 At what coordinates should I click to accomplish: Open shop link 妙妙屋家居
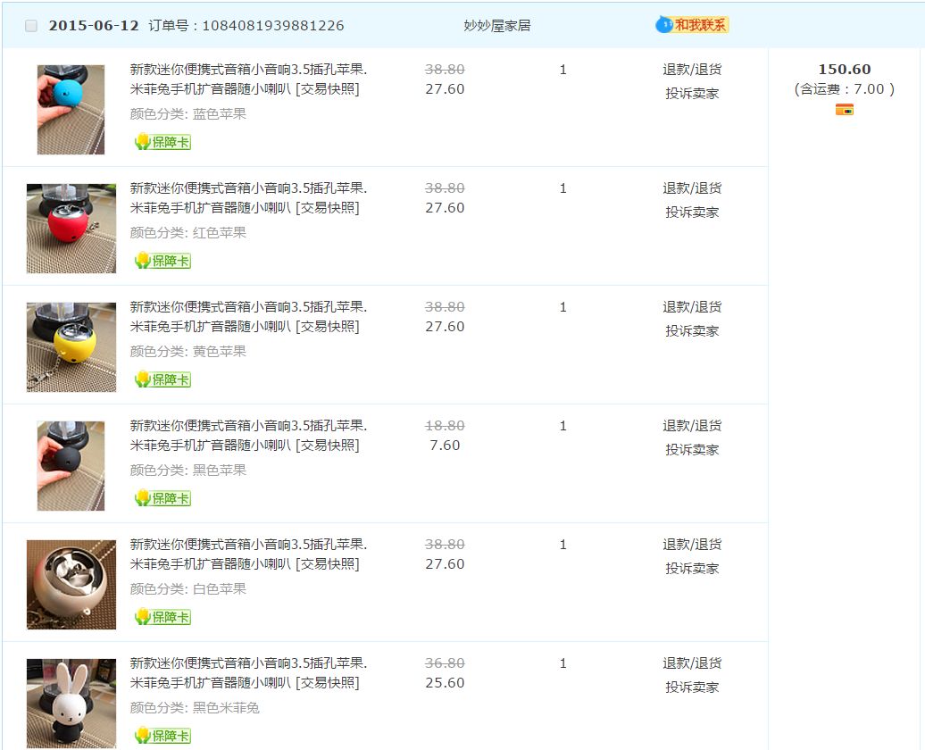[x=496, y=26]
